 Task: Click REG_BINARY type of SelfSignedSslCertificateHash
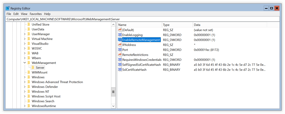(172, 65)
